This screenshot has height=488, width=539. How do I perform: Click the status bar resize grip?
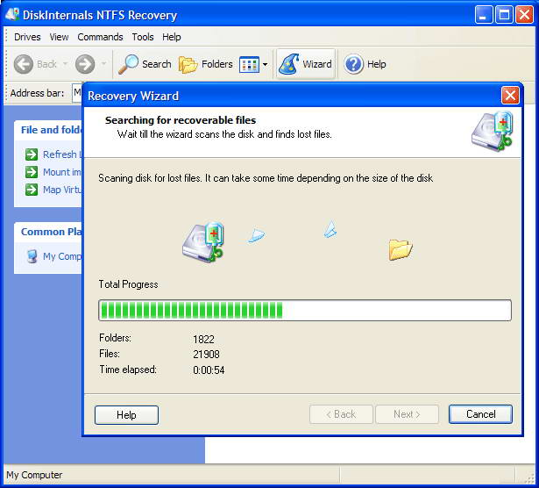[x=529, y=477]
